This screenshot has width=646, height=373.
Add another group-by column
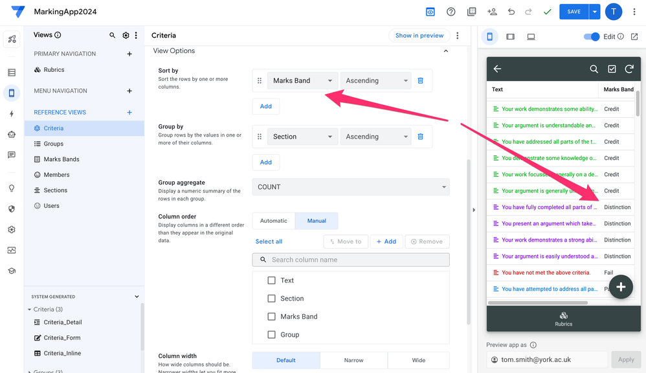(266, 163)
